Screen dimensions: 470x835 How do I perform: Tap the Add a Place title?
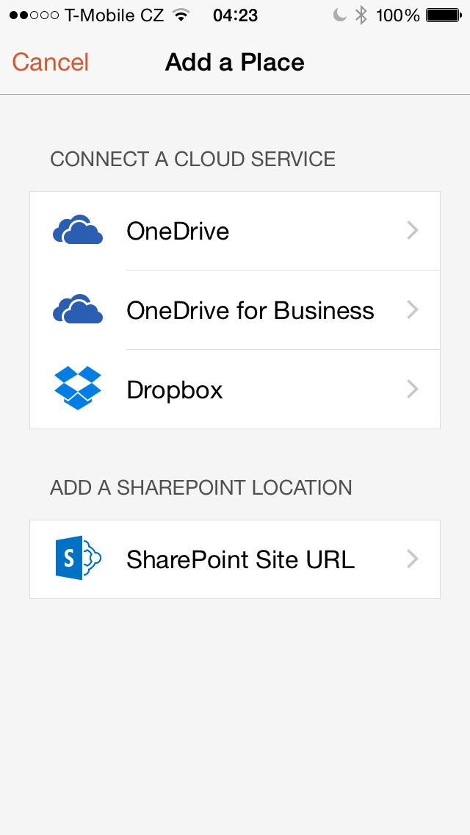point(235,62)
